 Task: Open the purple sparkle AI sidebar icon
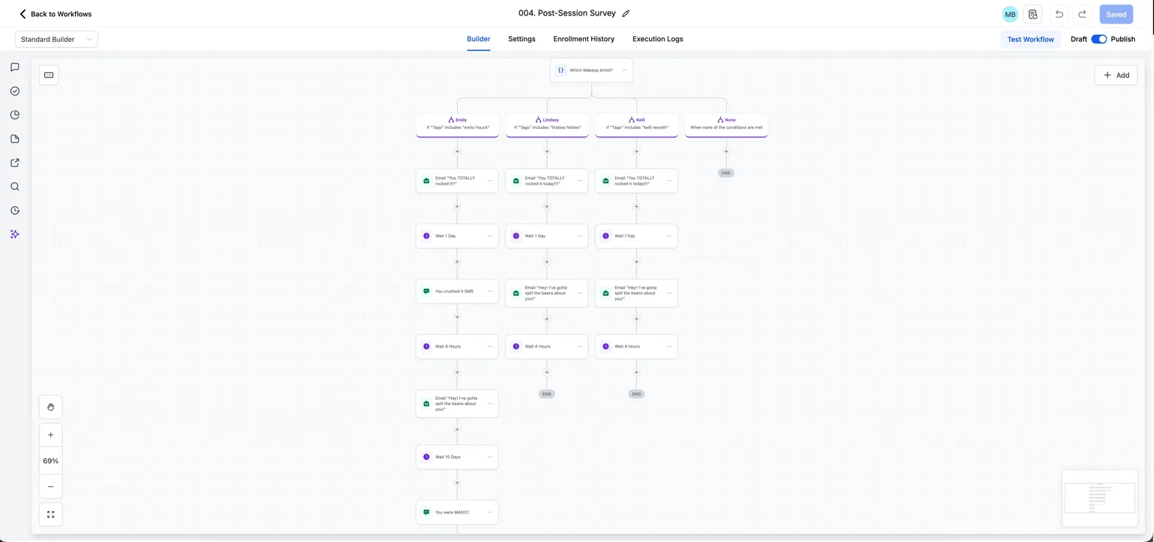coord(15,234)
